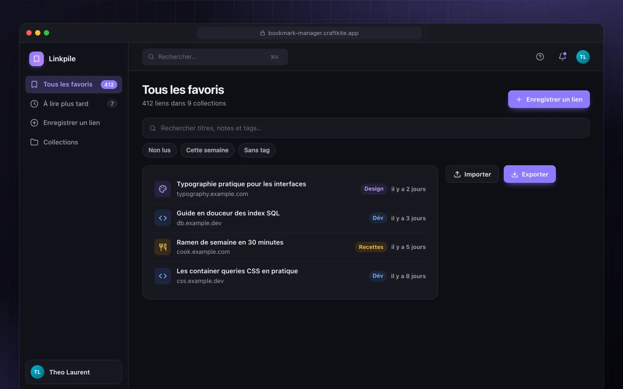
Task: Open the help question-mark icon
Action: (x=540, y=57)
